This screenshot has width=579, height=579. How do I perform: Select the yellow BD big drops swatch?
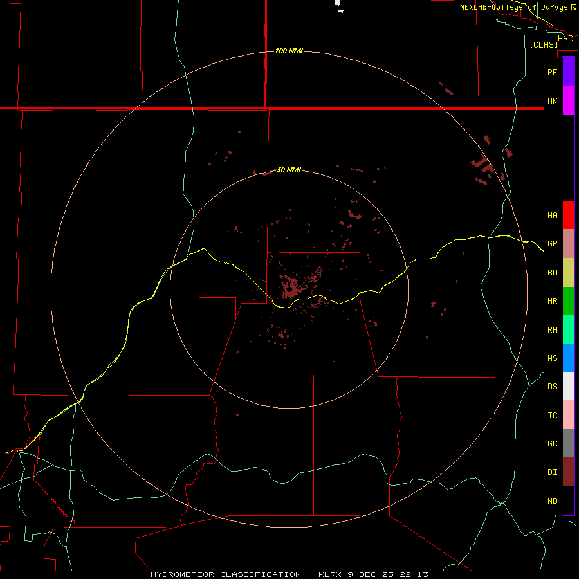(568, 273)
